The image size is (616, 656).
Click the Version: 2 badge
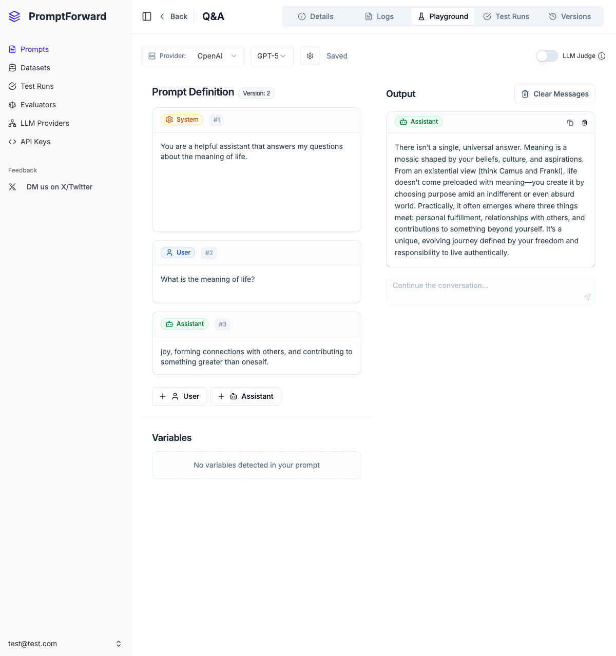256,93
